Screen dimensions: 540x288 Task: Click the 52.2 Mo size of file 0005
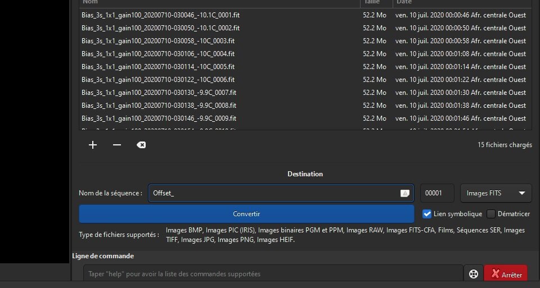click(x=375, y=67)
